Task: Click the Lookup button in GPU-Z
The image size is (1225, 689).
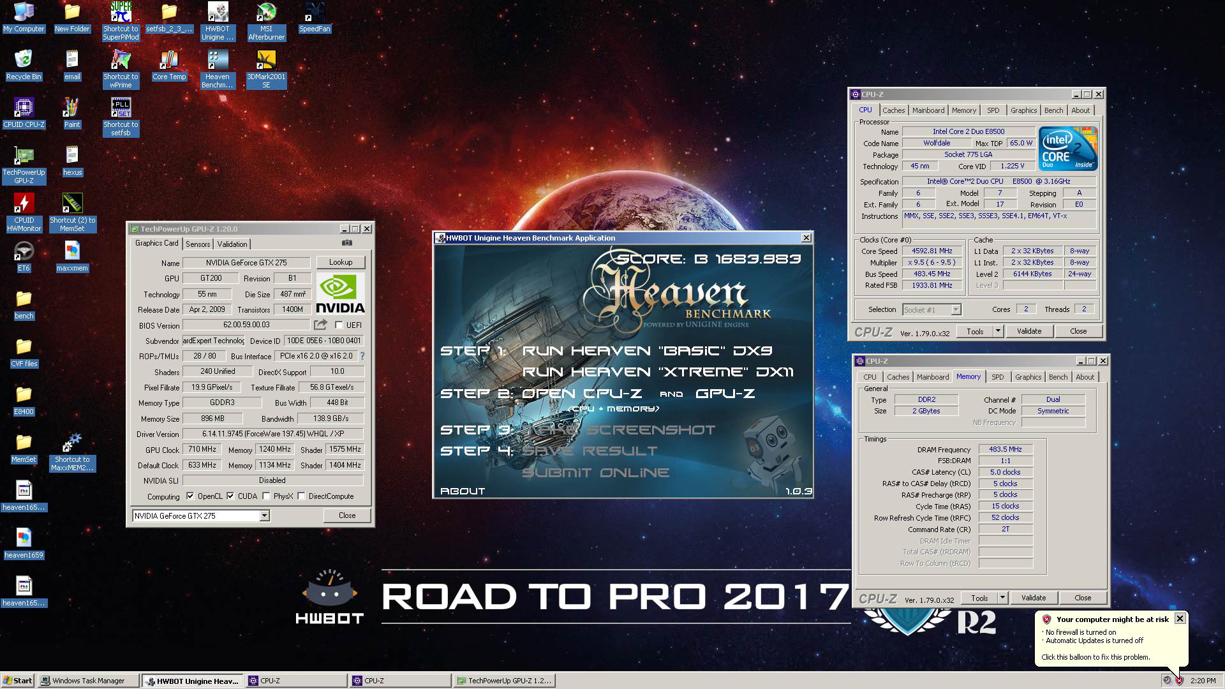Action: pos(341,262)
